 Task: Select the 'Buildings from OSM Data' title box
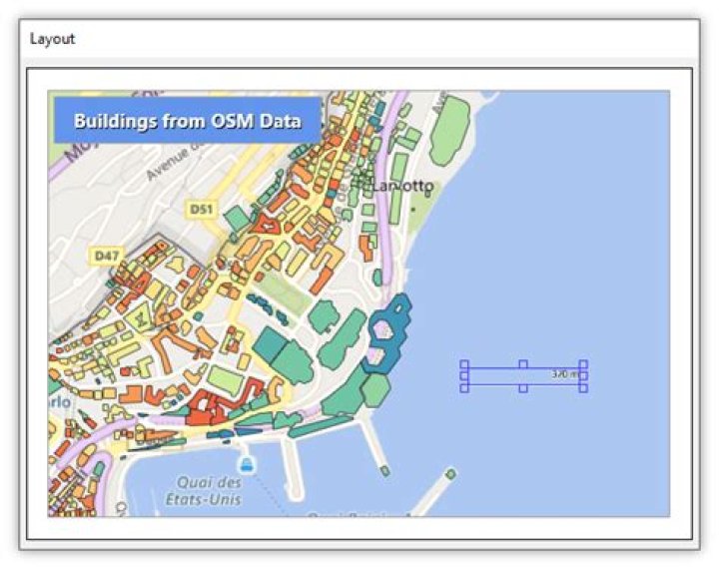click(x=188, y=121)
